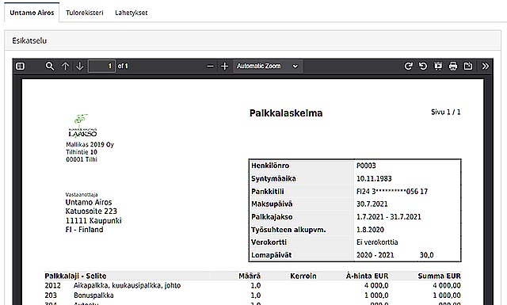Open the find-in-document search icon
Viewport: 507px width, 305px height.
pos(50,67)
